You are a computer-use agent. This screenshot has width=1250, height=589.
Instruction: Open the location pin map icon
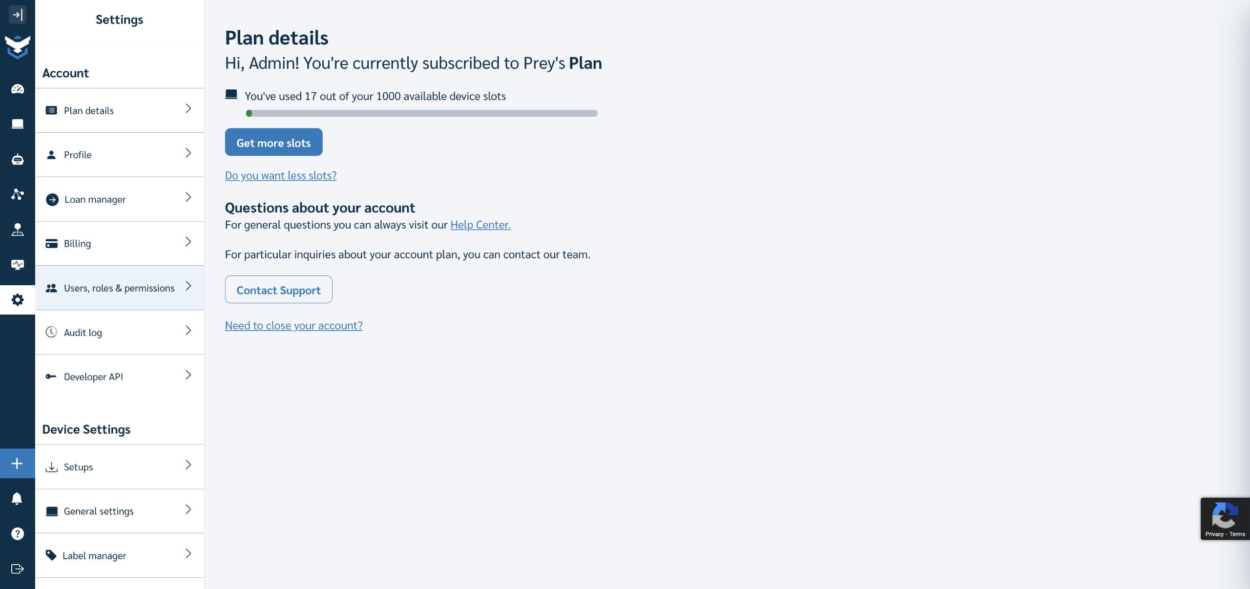tap(18, 230)
